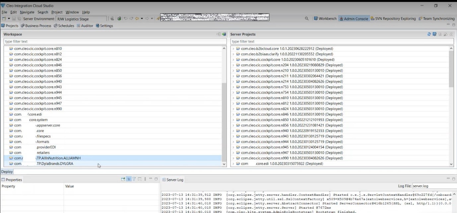Open SVN Repository Exploring perspective
Screen dimensions: 457x213
coord(393,19)
